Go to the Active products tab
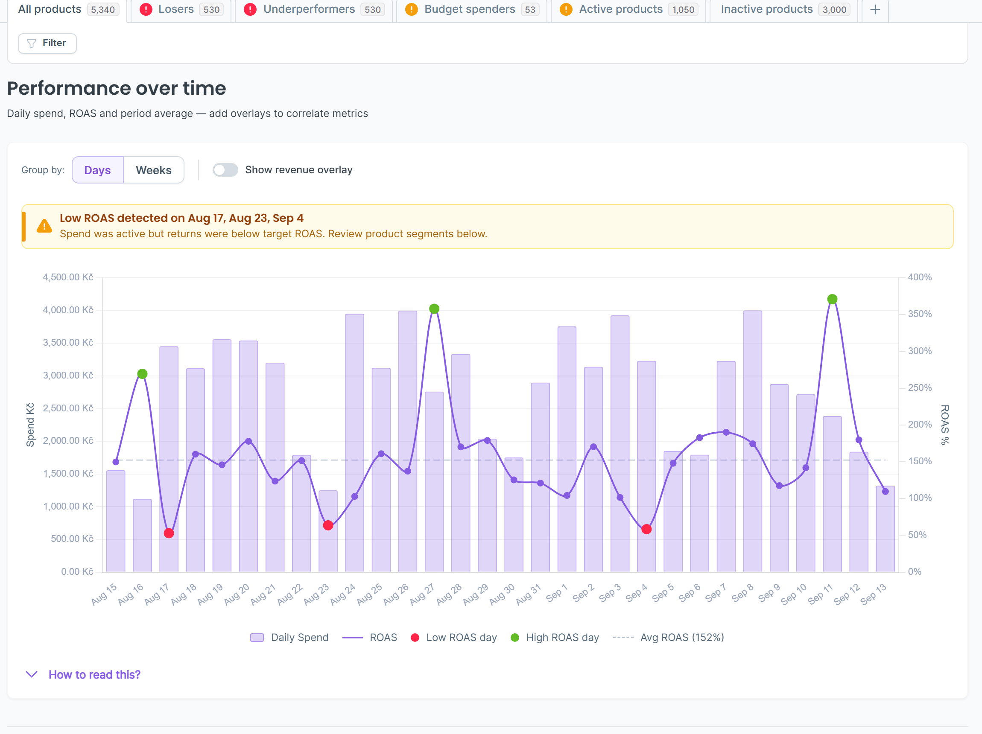This screenshot has height=734, width=982. 628,9
